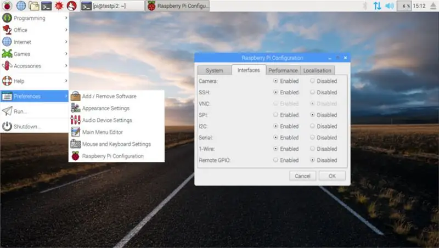Switch to the Performance tab
The width and height of the screenshot is (439, 248).
click(x=283, y=71)
